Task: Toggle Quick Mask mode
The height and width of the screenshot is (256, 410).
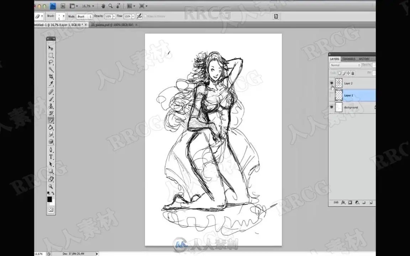Action: point(51,209)
